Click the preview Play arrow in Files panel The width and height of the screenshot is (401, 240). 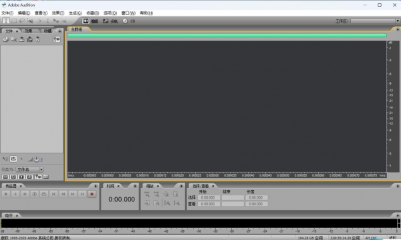[21, 159]
